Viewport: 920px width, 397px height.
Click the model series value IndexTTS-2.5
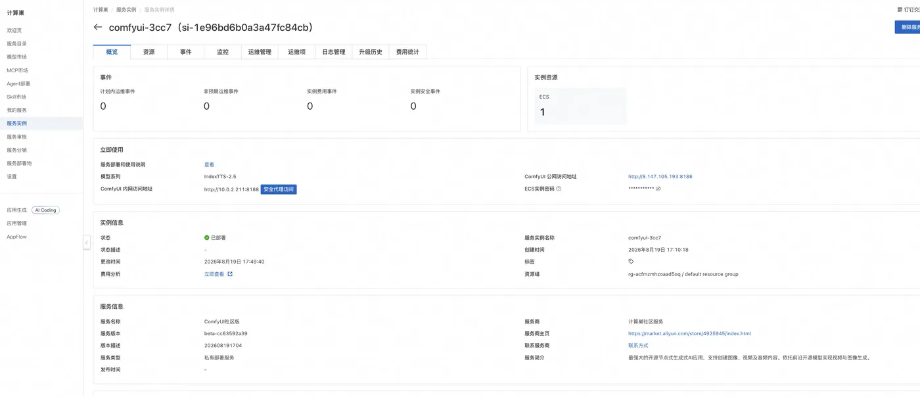(x=220, y=177)
